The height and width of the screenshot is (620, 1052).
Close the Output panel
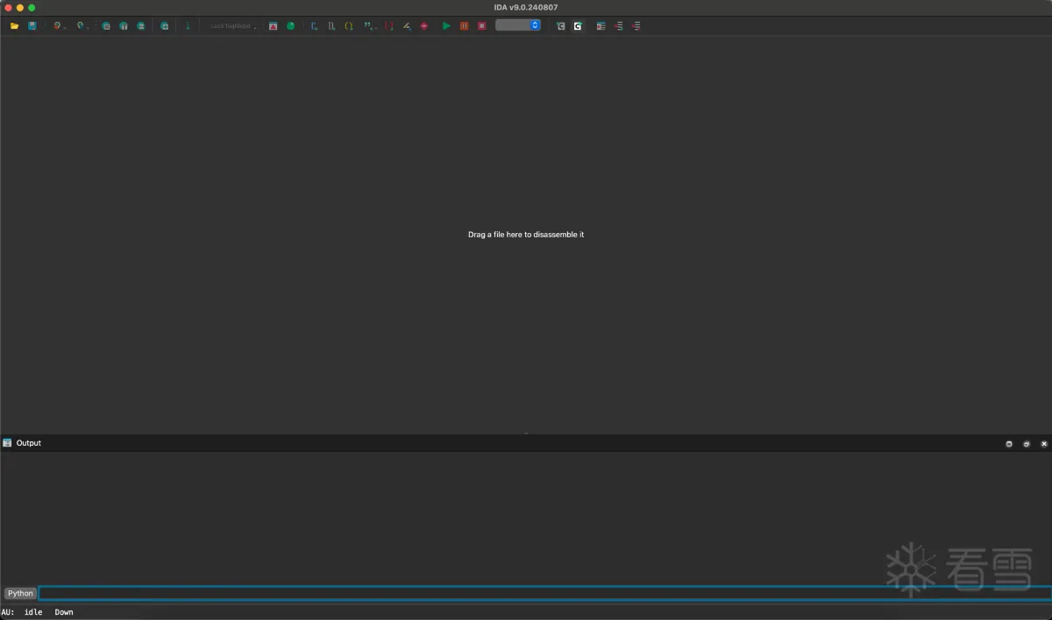click(1044, 444)
